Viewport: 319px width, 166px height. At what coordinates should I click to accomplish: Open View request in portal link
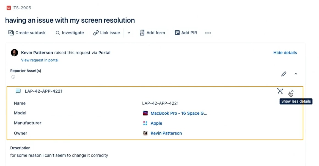40,60
